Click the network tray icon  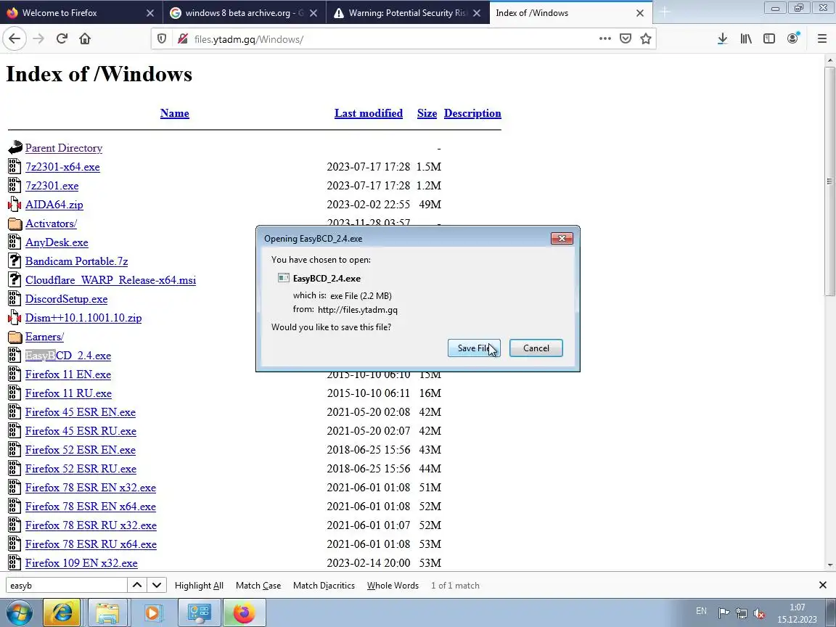(x=741, y=613)
